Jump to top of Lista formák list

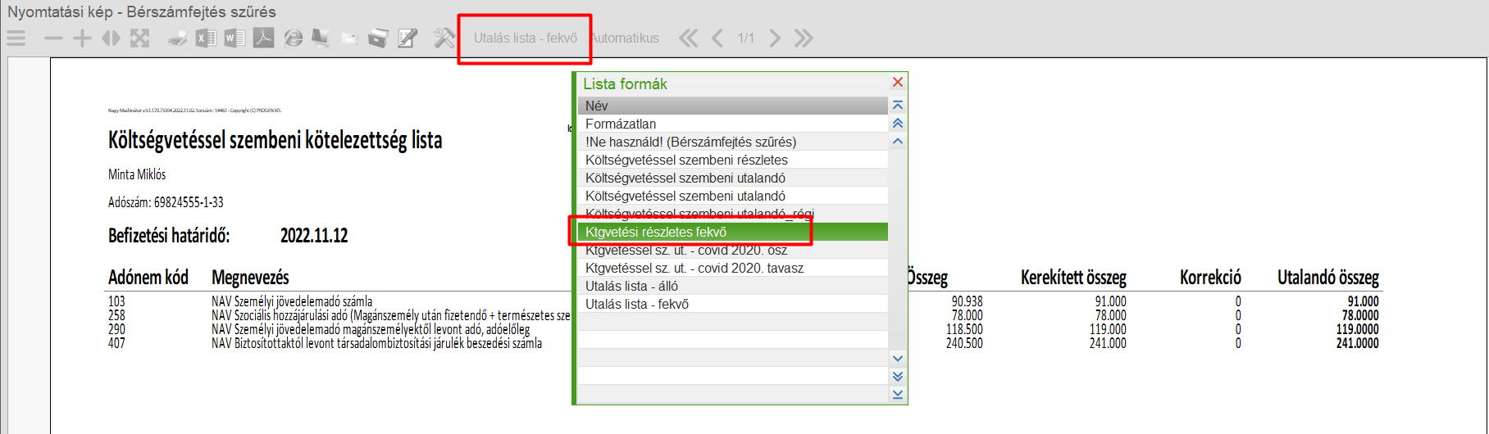898,106
